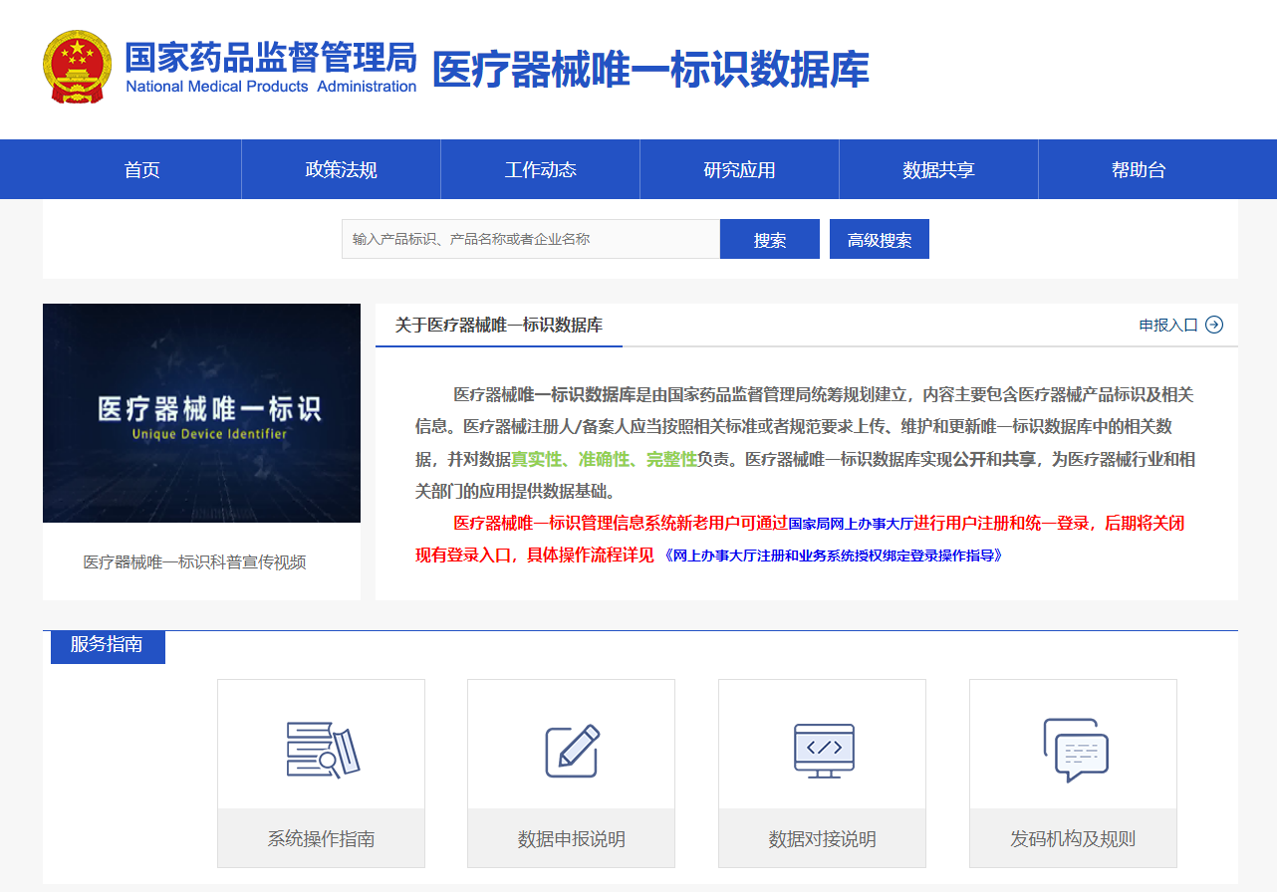This screenshot has width=1277, height=892.
Task: Select the 关于医疗器械唯一标识数据库 tab
Action: 499,325
